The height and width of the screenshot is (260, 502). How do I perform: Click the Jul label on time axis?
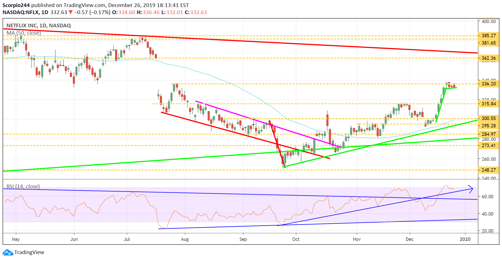coord(127,239)
